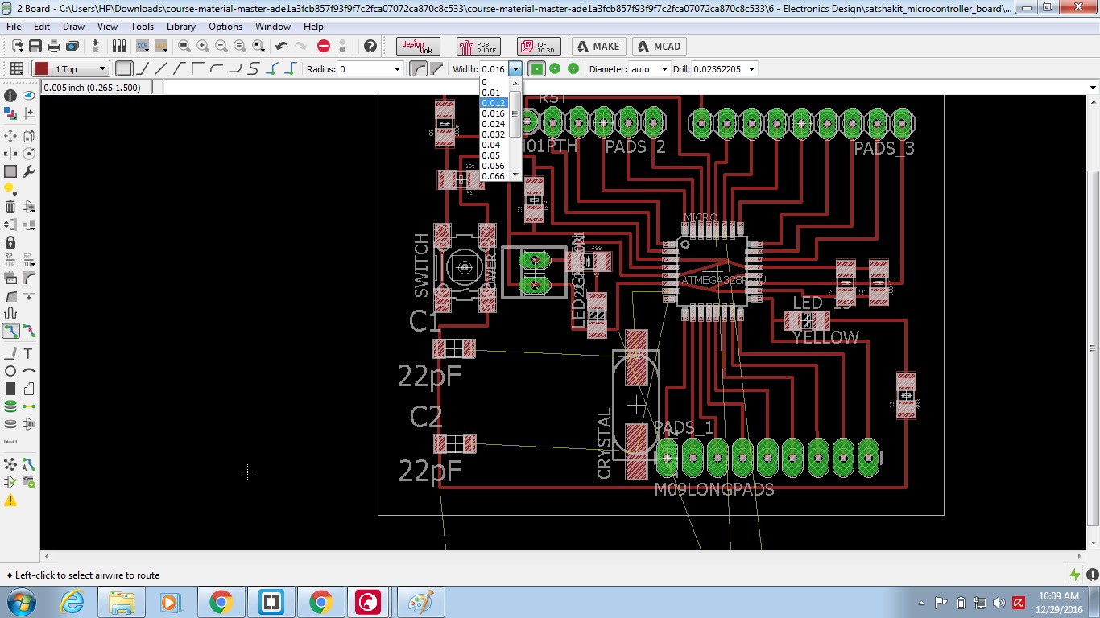Undo the last action
This screenshot has width=1100, height=618.
point(281,46)
